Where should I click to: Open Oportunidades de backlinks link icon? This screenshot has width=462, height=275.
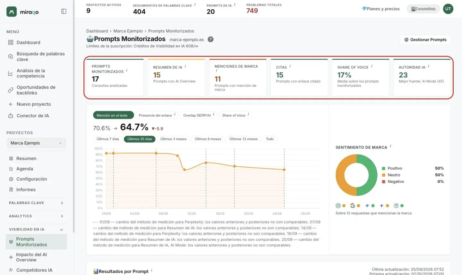tap(11, 90)
